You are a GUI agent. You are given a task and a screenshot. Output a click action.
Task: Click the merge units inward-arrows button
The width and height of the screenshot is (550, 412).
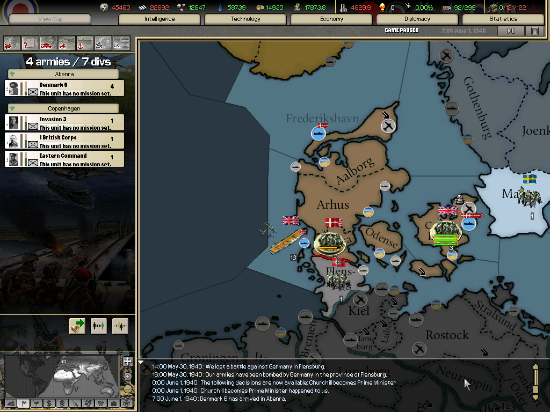point(120,326)
